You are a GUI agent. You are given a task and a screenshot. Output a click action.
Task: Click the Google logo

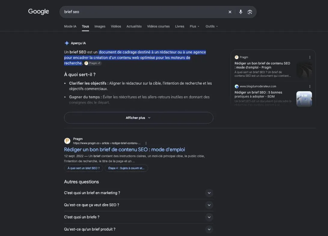click(x=38, y=11)
